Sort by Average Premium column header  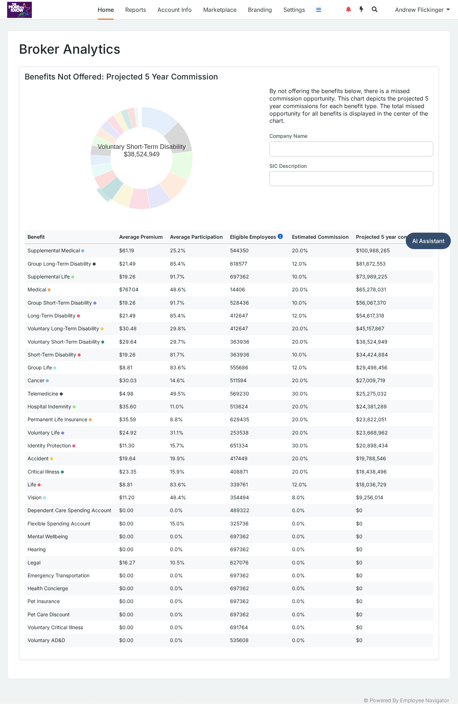[141, 237]
